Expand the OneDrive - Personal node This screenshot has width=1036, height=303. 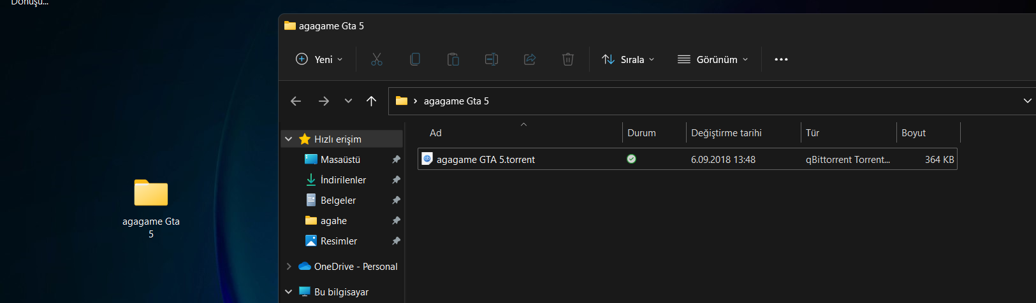[289, 266]
